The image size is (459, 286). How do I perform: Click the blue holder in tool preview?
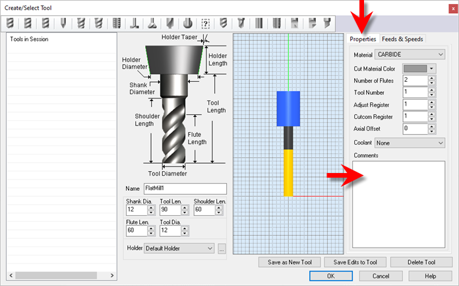[x=288, y=109]
